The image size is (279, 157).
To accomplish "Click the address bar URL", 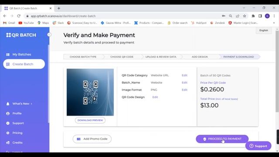I will click(63, 16).
